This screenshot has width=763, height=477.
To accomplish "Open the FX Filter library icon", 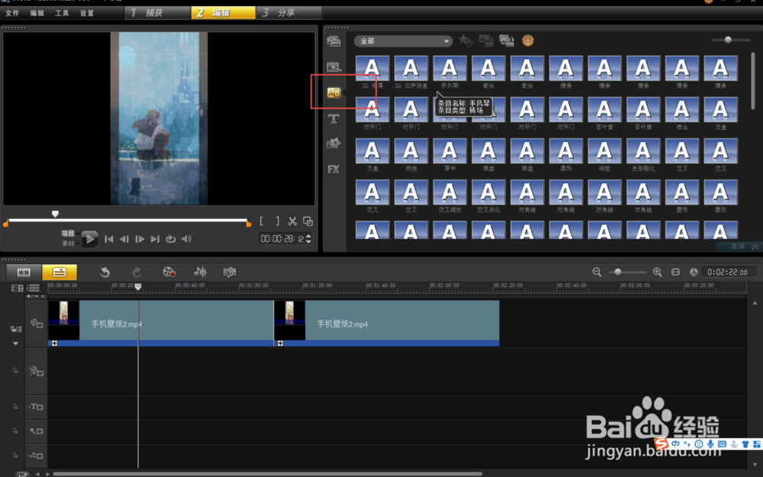I will (333, 169).
